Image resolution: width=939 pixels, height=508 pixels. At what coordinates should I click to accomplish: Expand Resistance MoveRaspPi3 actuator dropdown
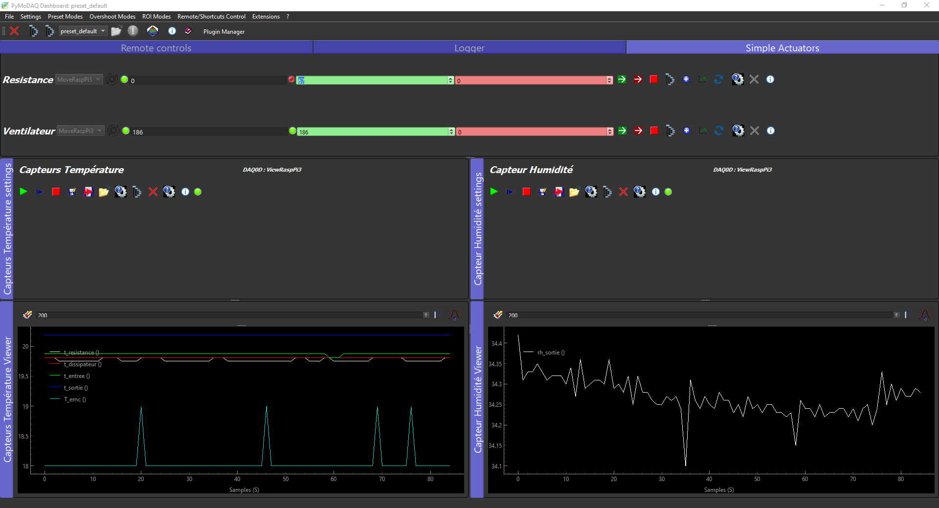pos(79,79)
